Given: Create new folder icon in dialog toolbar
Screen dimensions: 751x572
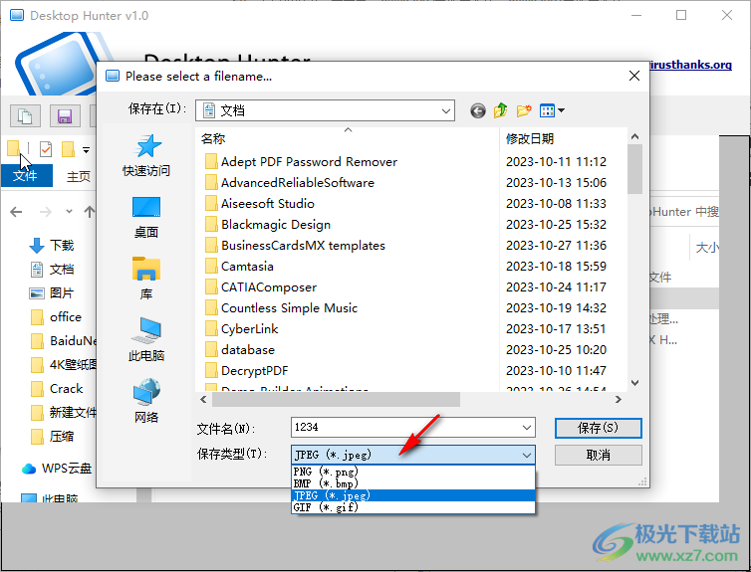Looking at the screenshot, I should click(x=524, y=110).
